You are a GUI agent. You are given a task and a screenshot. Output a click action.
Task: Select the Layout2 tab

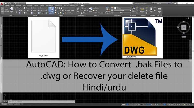tap(17, 104)
